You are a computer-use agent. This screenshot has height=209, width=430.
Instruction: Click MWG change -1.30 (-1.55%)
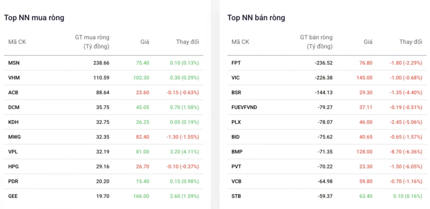(x=183, y=137)
